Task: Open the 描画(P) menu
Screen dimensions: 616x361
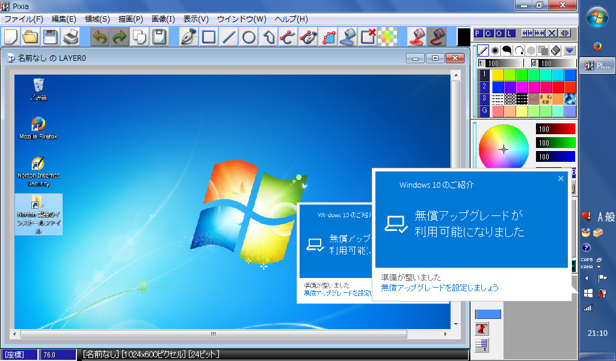Action: click(x=131, y=19)
